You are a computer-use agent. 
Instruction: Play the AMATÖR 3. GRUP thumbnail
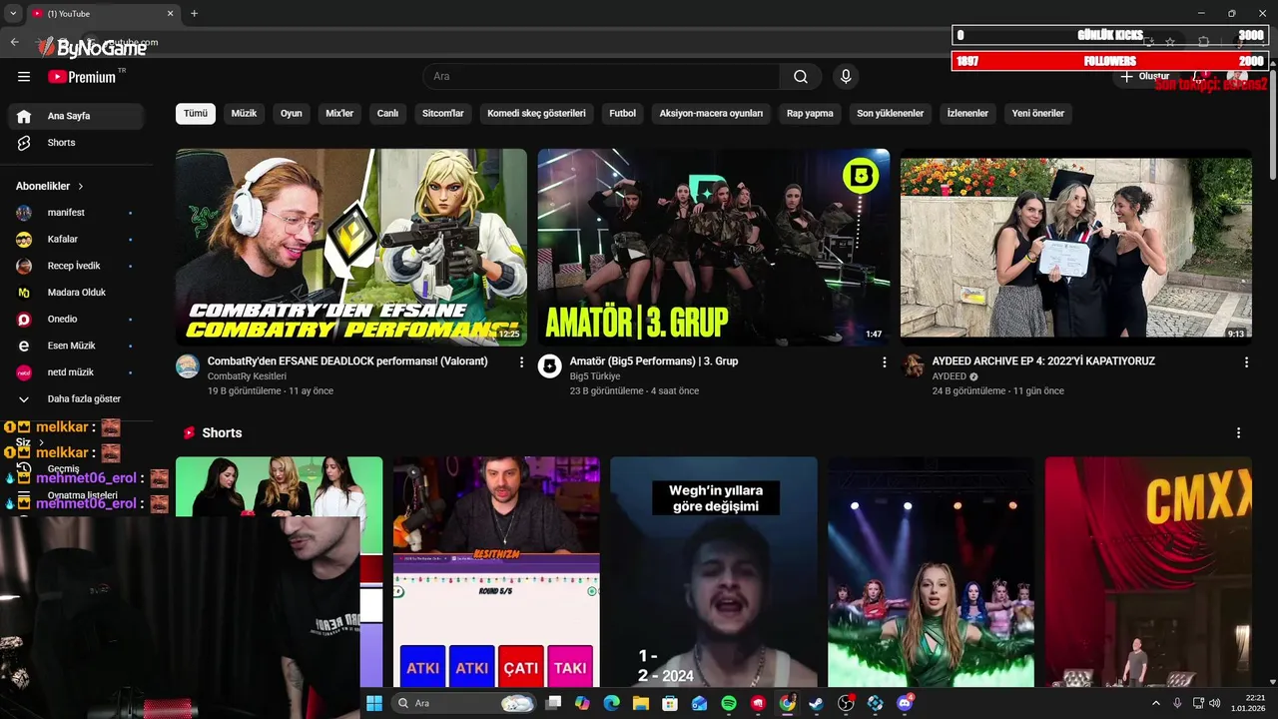coord(714,247)
